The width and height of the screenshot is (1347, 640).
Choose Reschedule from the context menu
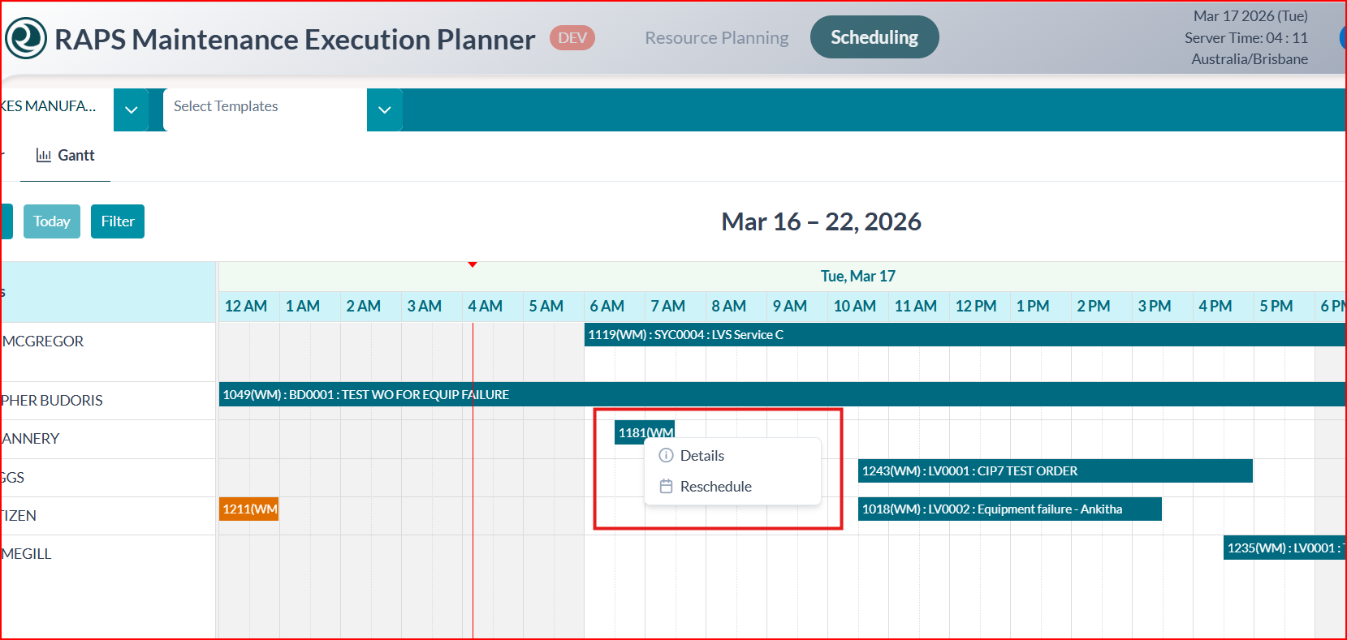coord(715,487)
